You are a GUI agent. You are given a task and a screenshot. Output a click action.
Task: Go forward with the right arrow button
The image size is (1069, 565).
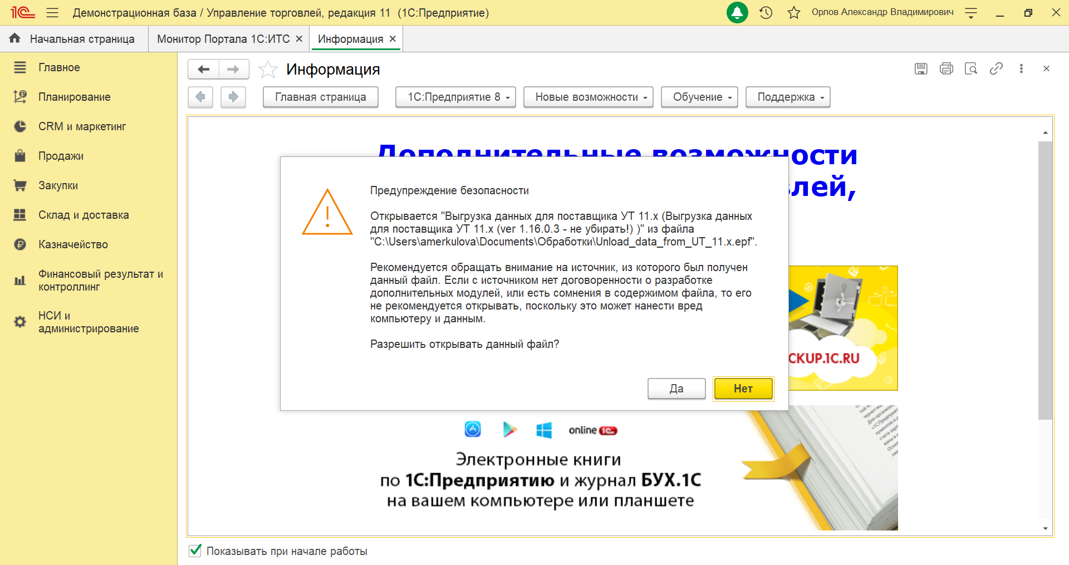pos(234,69)
